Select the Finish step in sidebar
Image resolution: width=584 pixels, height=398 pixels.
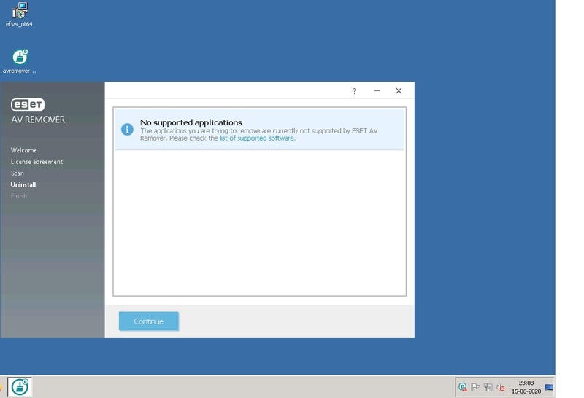[x=19, y=196]
